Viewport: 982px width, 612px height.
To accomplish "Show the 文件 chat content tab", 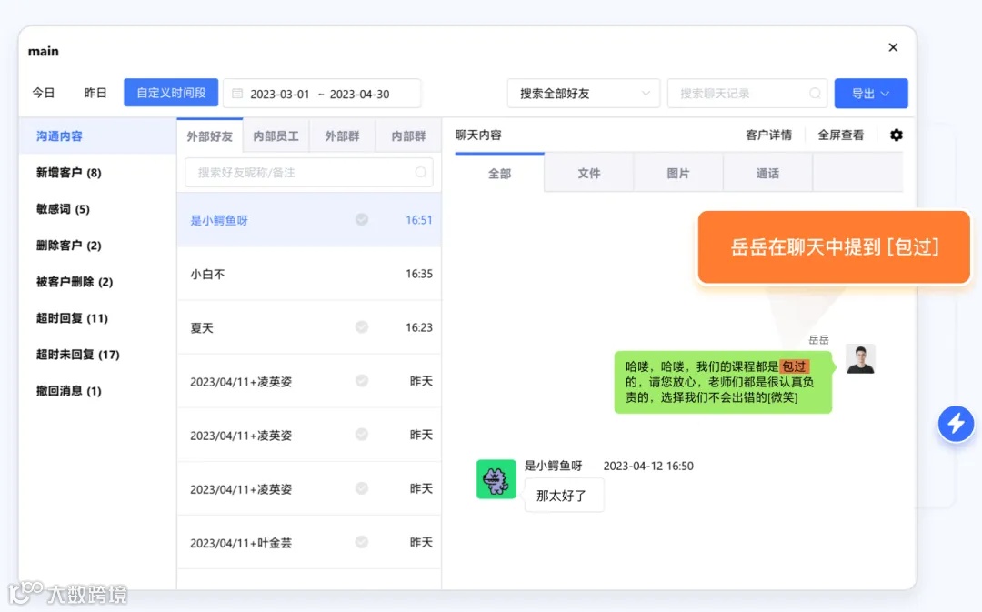I will pos(588,173).
